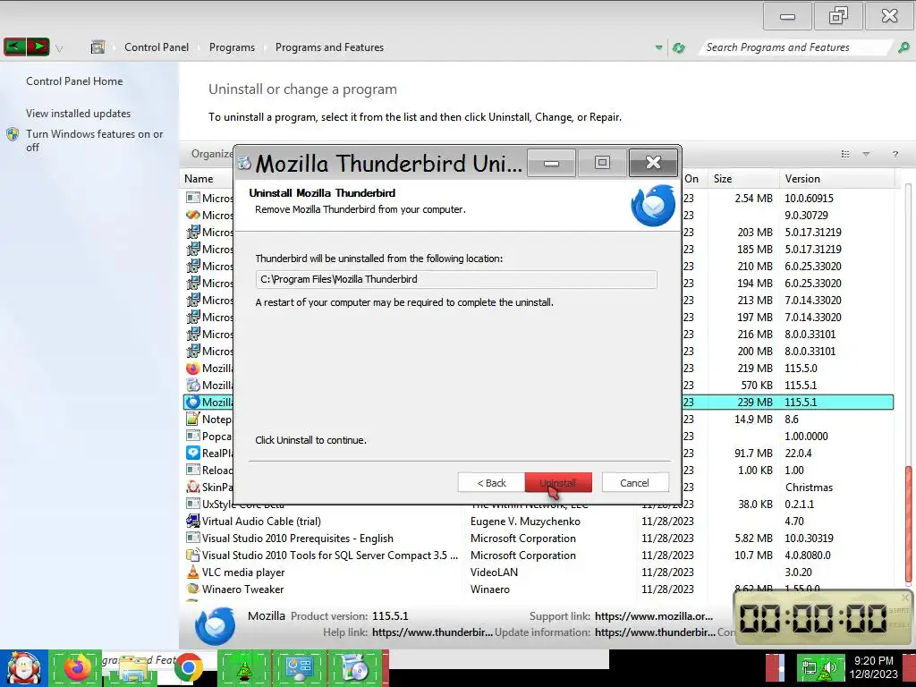Click the Eugene V. Muzychenko publisher cell
The width and height of the screenshot is (916, 687).
525,522
